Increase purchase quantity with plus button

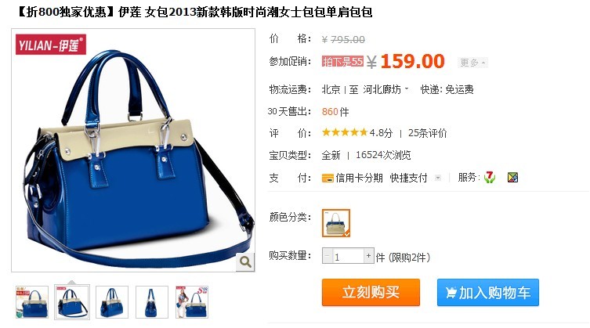click(x=369, y=256)
